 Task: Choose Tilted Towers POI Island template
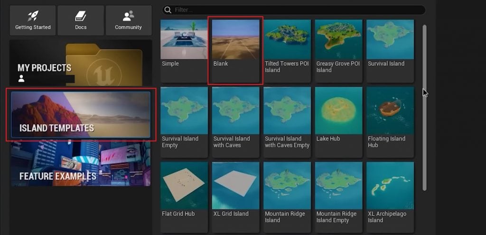click(287, 51)
